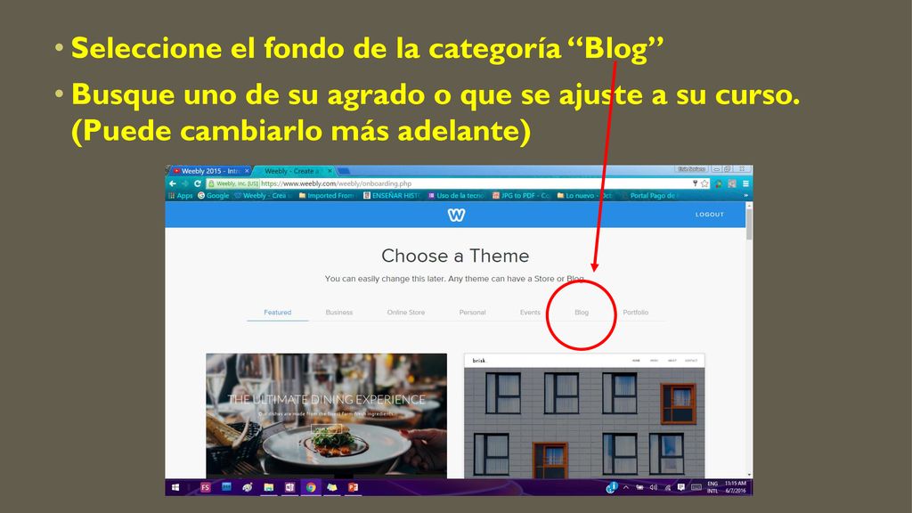Viewport: 912px width, 513px height.
Task: Select the Personal theme category
Action: point(472,313)
